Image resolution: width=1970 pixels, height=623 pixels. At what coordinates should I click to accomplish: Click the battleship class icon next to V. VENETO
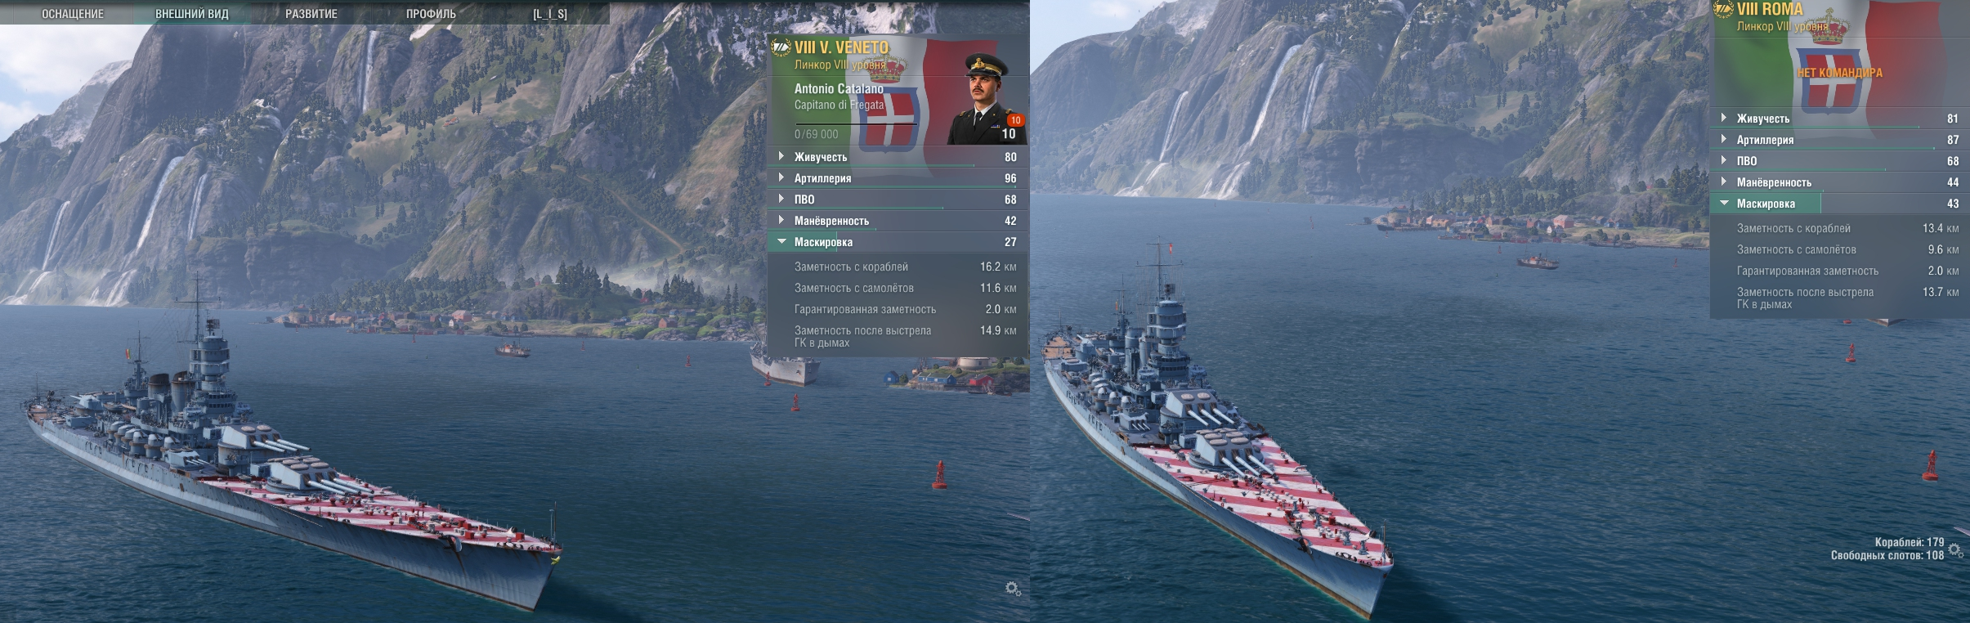click(x=781, y=47)
